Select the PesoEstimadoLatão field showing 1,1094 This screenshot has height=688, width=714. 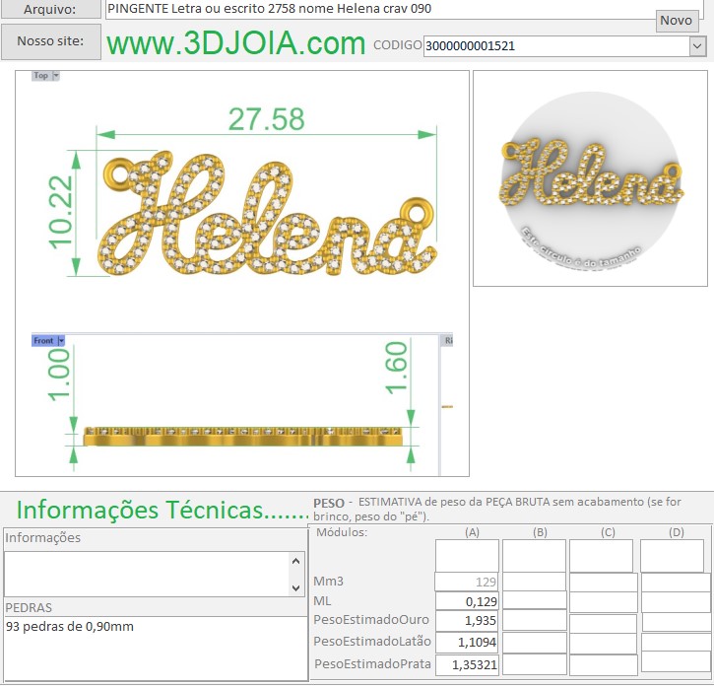467,643
